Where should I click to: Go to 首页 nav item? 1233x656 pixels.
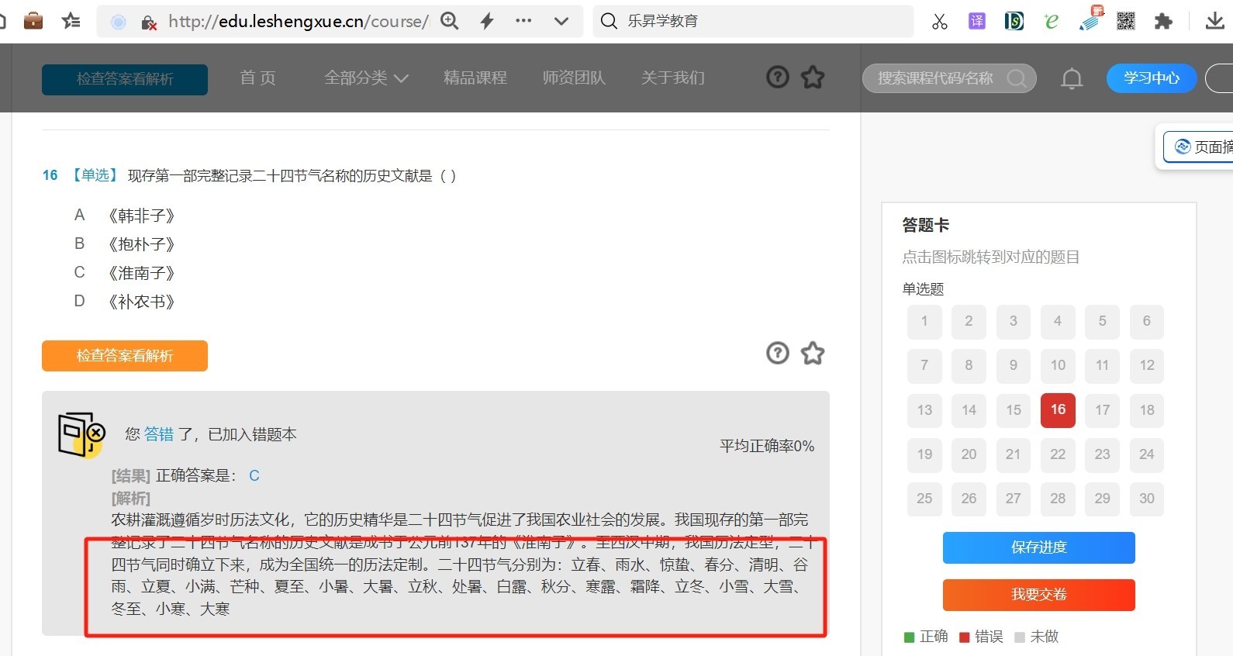coord(258,78)
